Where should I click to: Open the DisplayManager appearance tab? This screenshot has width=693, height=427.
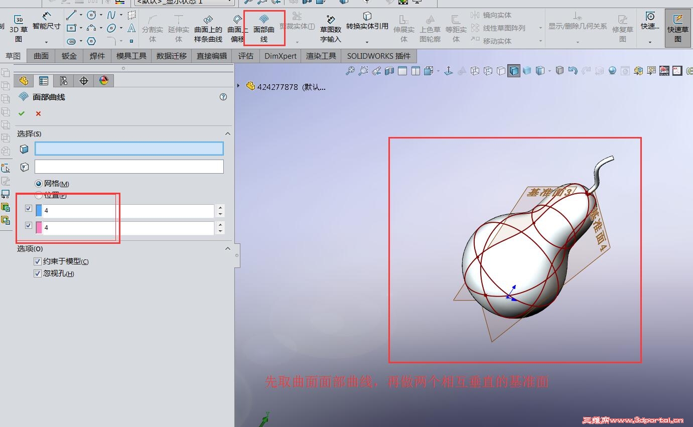click(x=104, y=81)
